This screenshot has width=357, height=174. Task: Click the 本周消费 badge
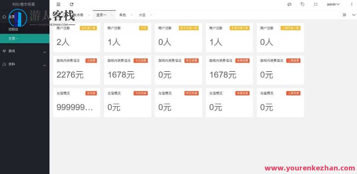click(x=242, y=60)
